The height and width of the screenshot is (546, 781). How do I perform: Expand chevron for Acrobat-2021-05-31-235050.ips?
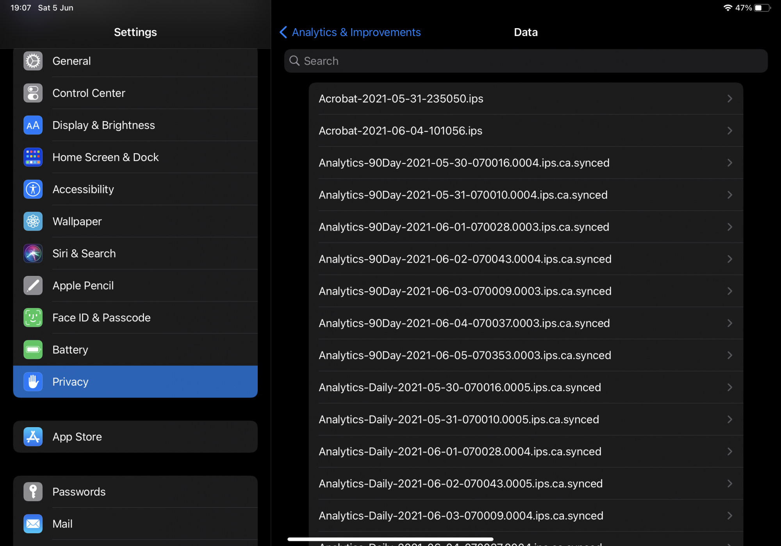[x=729, y=98]
